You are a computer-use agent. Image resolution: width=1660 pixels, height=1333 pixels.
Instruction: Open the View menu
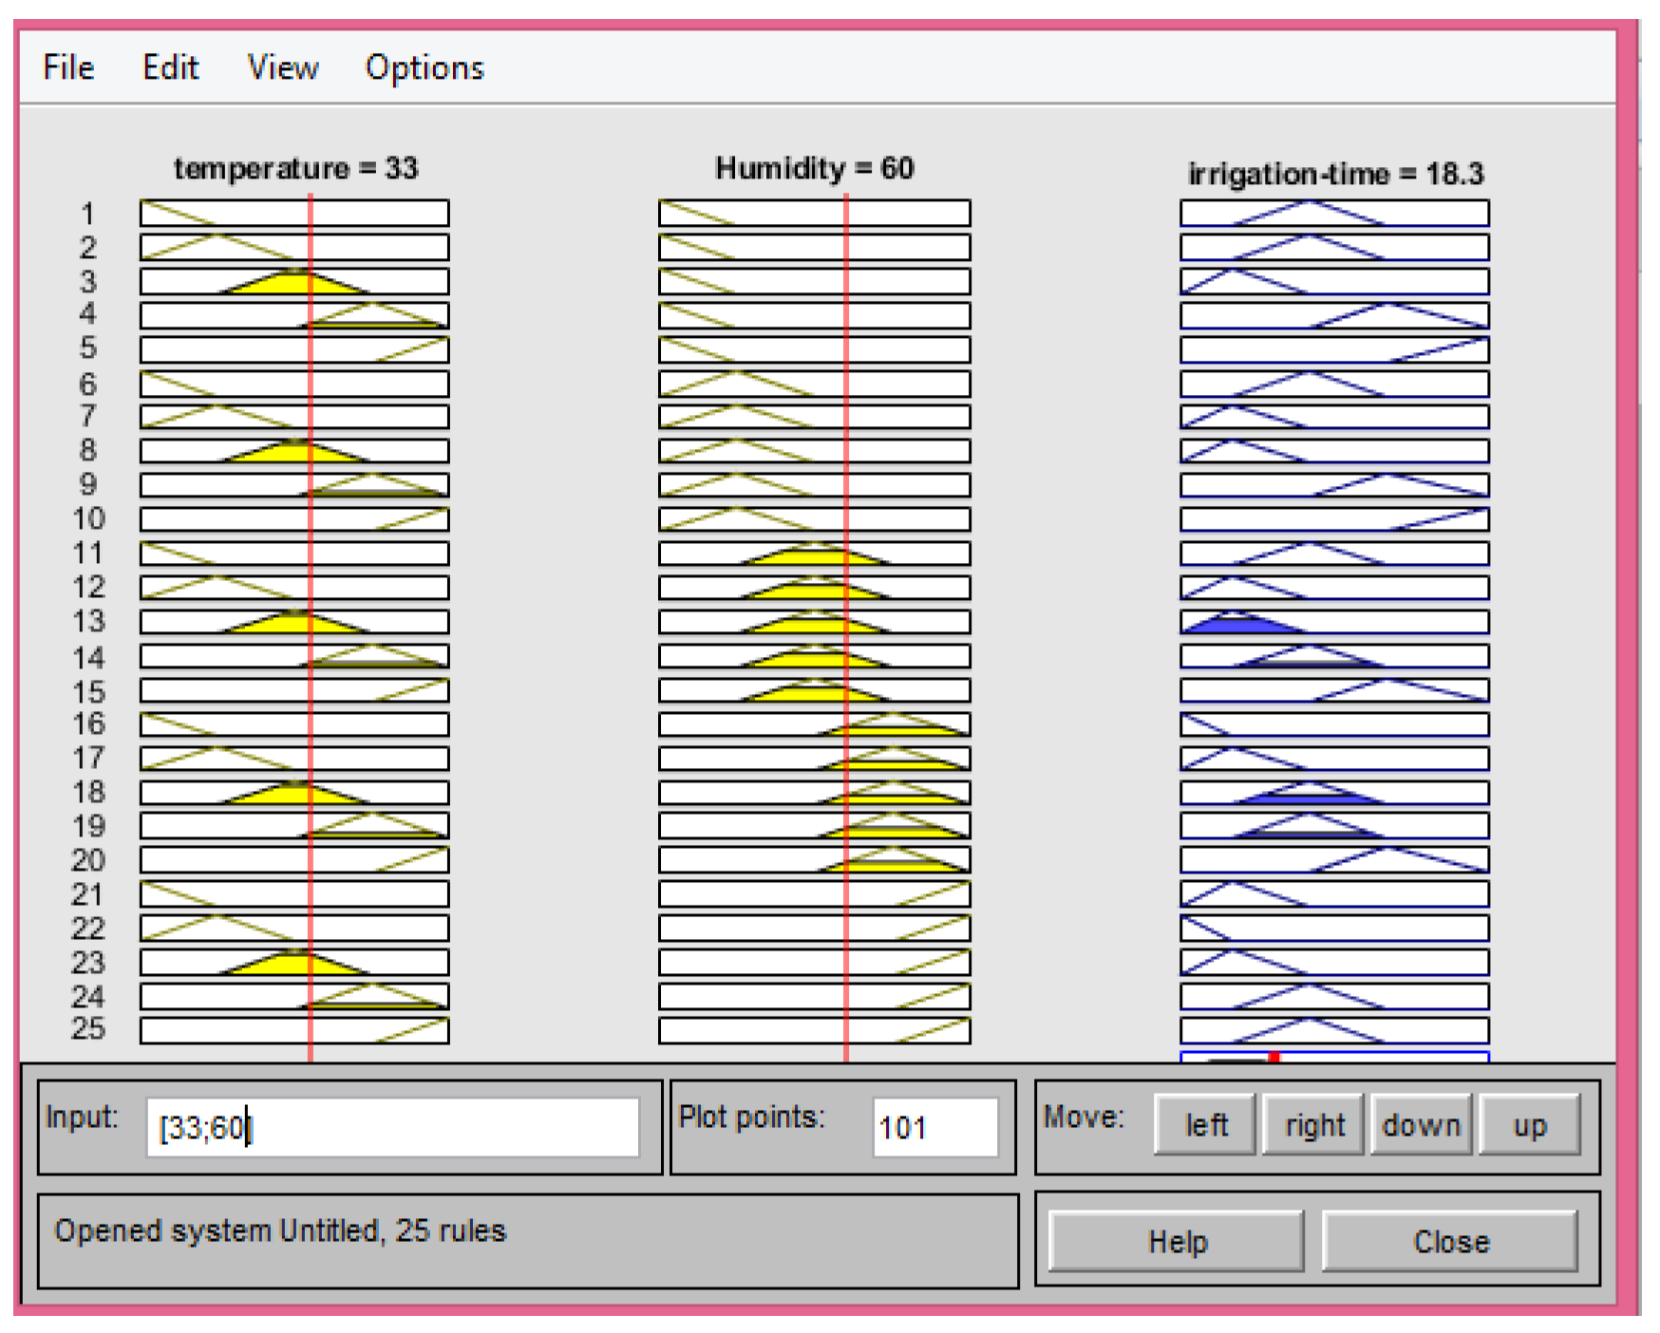tap(282, 67)
